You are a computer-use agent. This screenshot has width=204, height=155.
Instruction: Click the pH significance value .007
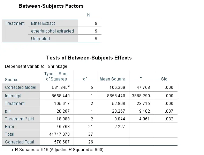click(x=169, y=111)
